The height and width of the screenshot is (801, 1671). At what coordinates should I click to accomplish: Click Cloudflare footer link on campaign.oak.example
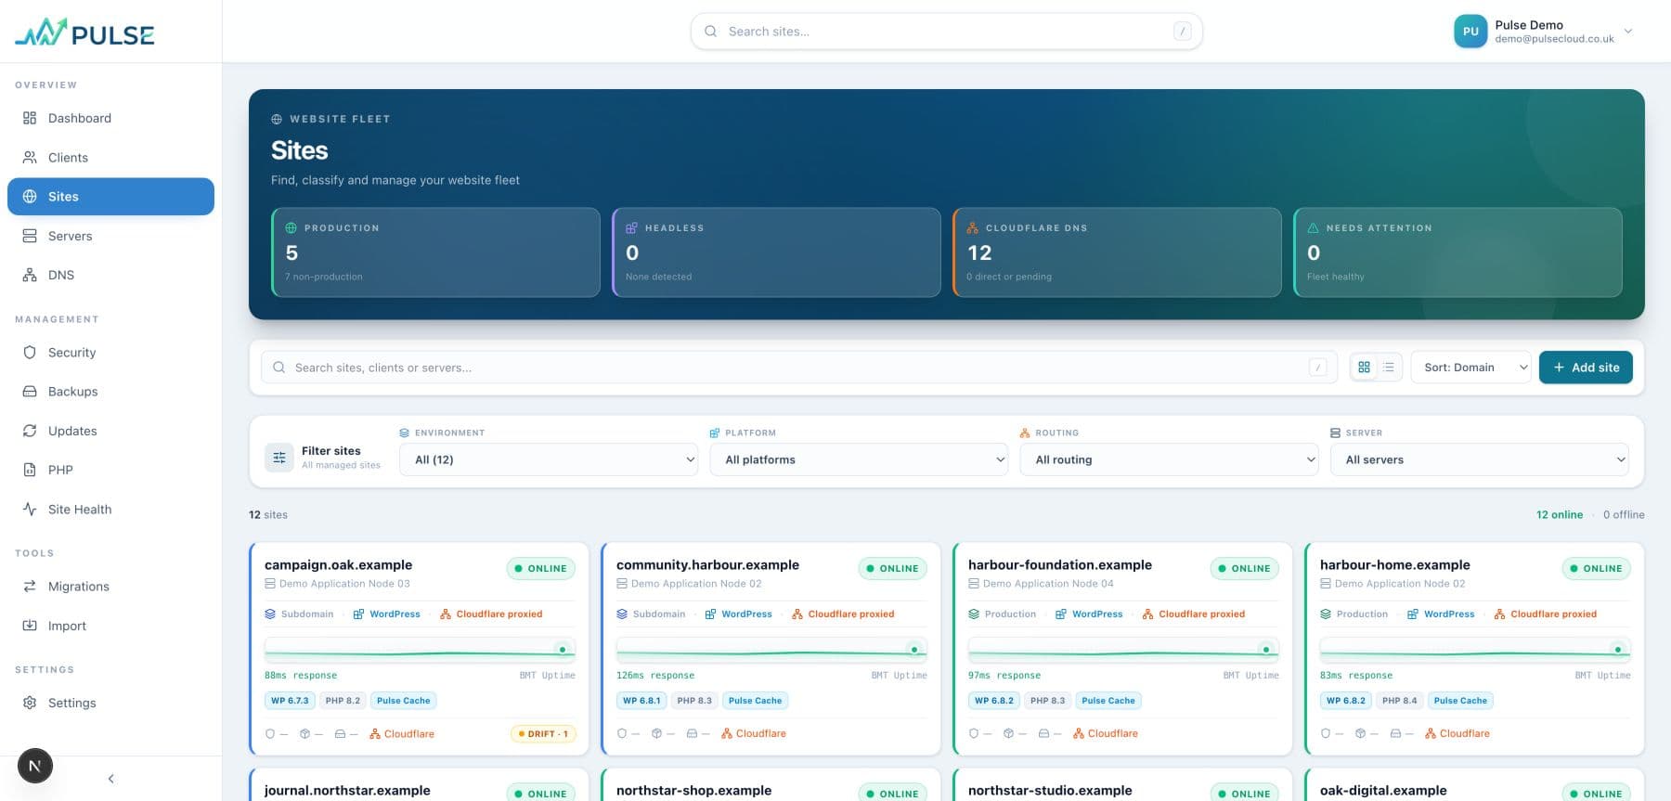[x=402, y=734]
